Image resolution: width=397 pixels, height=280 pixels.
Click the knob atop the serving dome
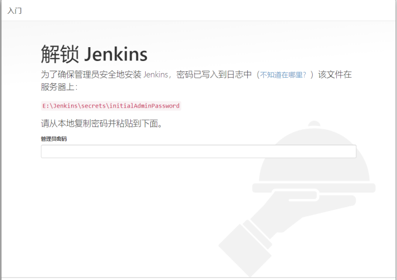point(314,124)
